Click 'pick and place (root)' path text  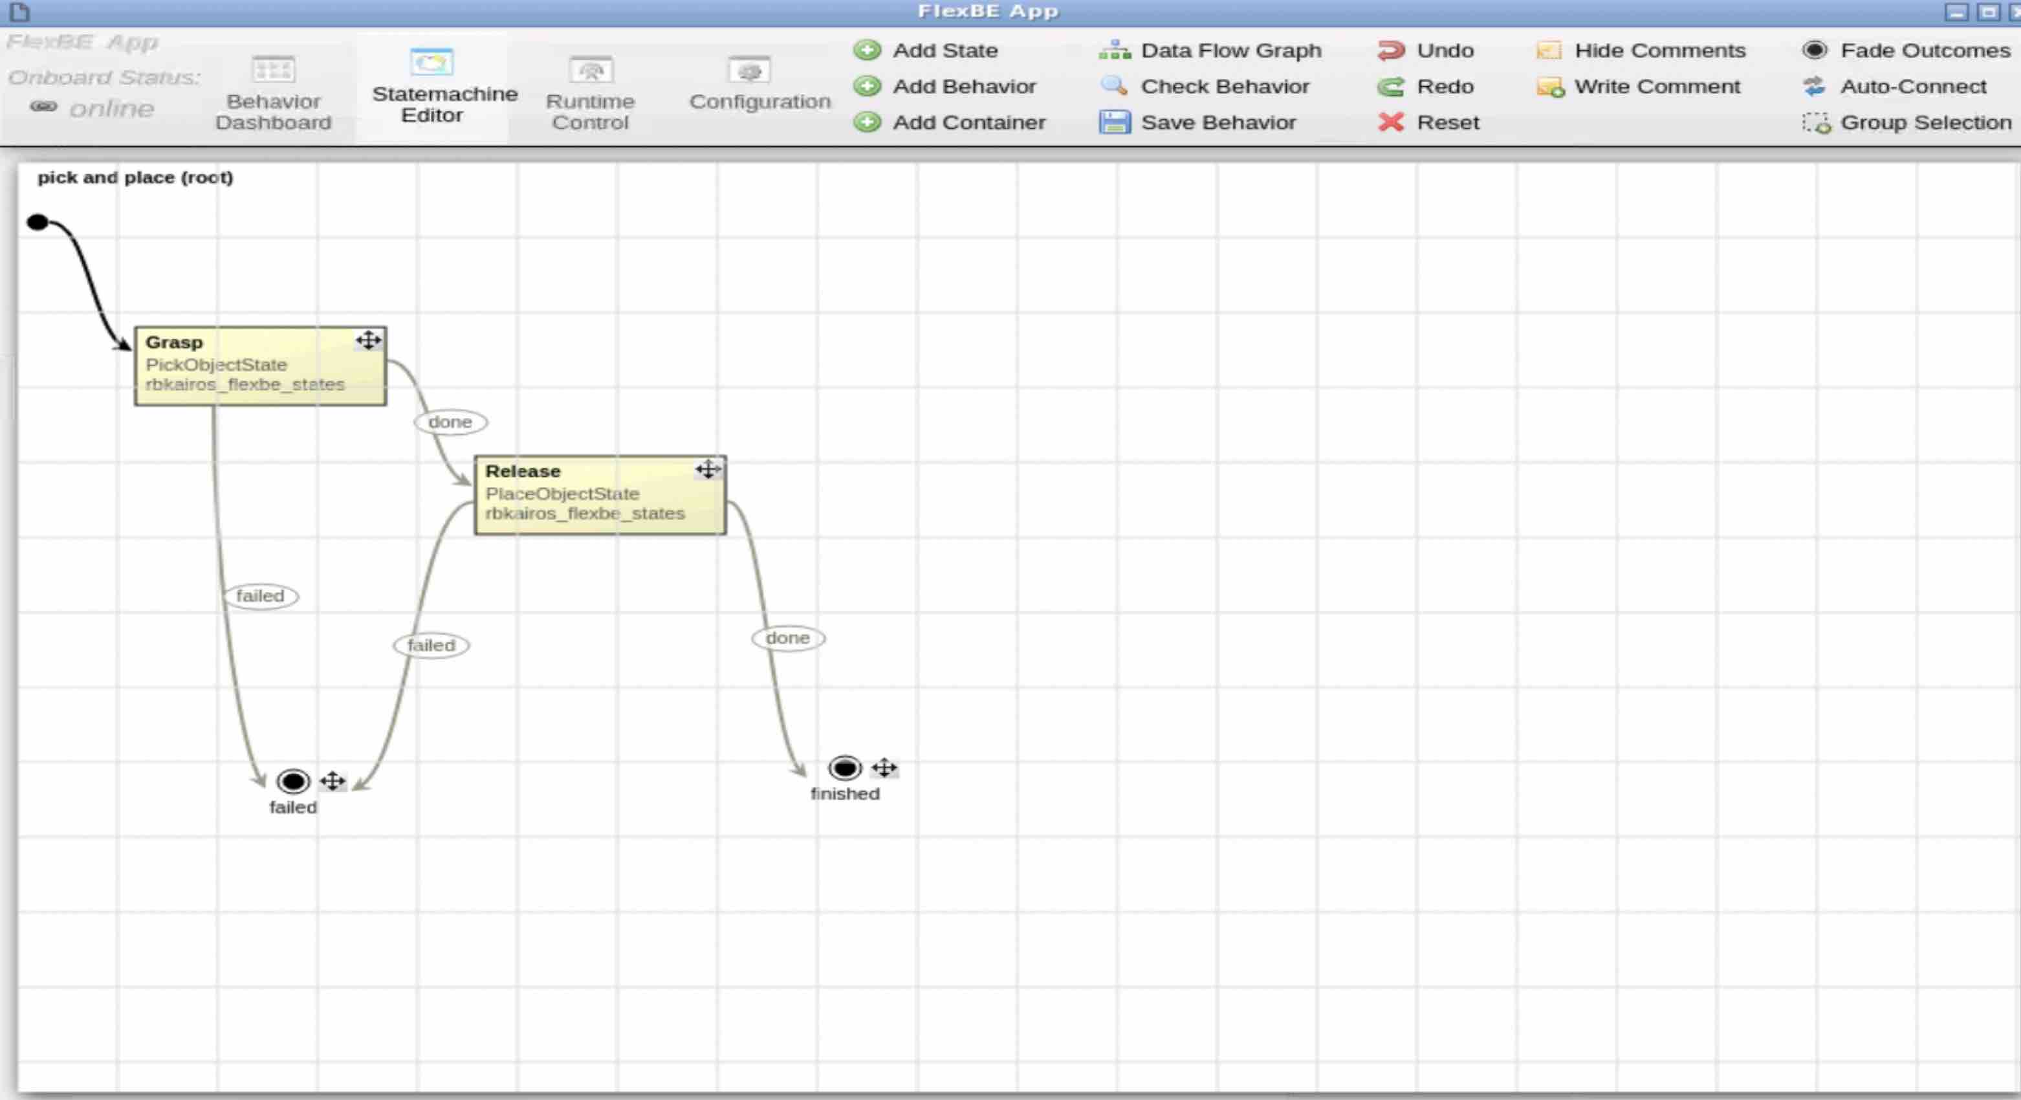pyautogui.click(x=135, y=177)
